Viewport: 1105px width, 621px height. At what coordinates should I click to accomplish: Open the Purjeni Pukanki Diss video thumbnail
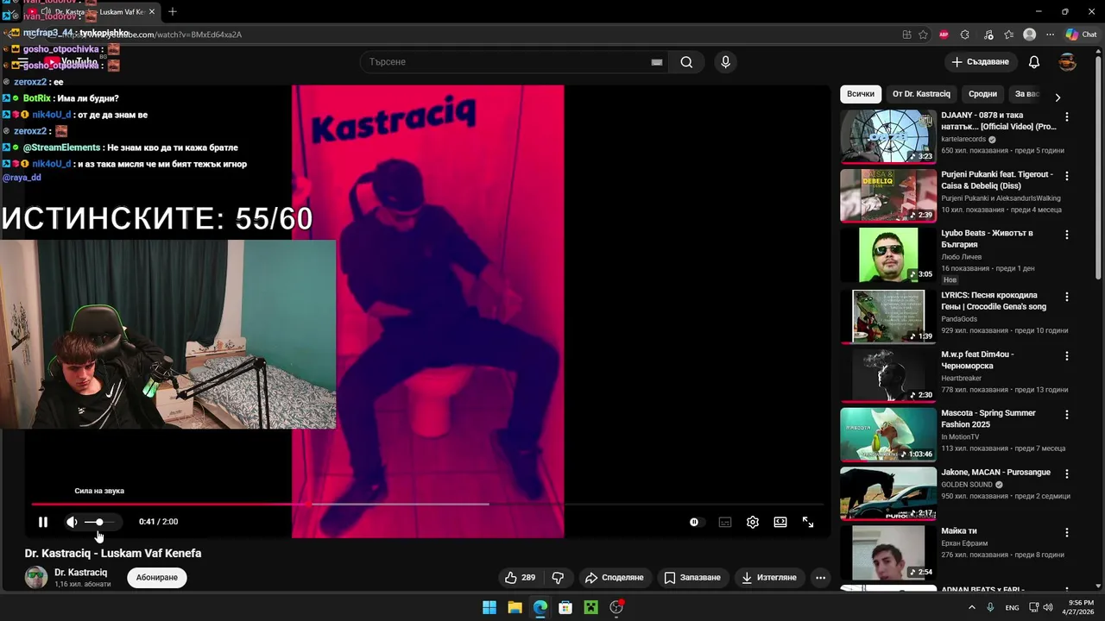[888, 196]
